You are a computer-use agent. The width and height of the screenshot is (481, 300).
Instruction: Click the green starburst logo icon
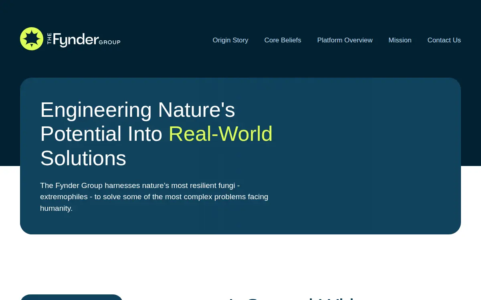[32, 39]
